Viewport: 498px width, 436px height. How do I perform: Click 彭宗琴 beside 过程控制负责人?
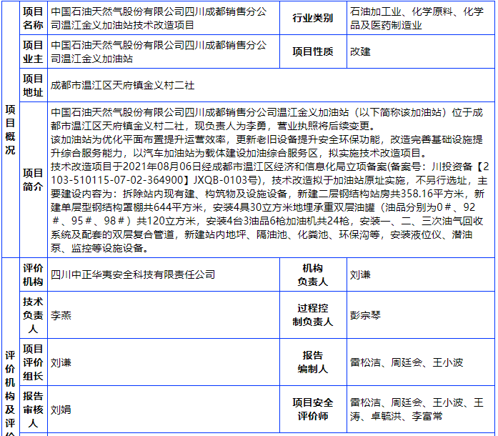click(366, 314)
